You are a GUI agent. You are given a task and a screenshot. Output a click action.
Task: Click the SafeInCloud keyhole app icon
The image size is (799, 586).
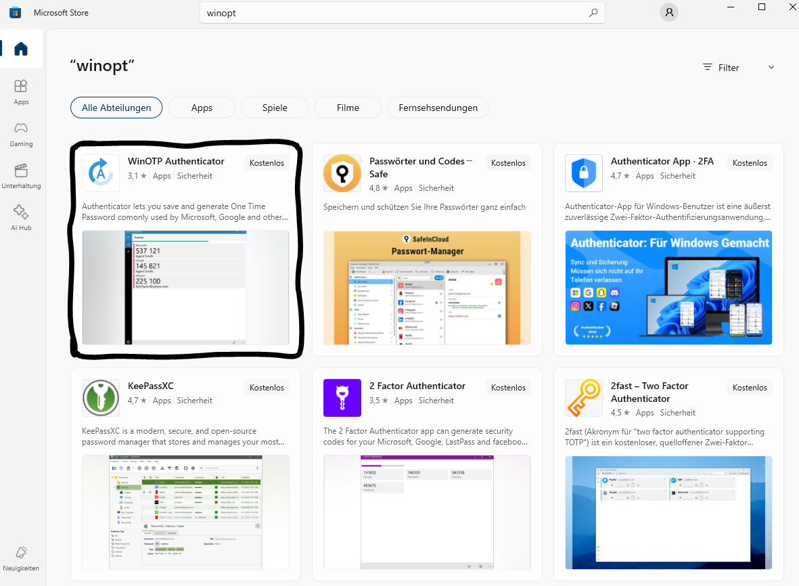point(342,173)
